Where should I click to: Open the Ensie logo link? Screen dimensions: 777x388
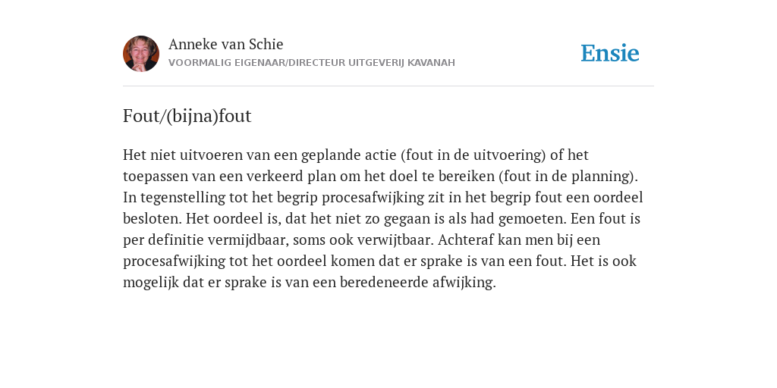pos(610,53)
